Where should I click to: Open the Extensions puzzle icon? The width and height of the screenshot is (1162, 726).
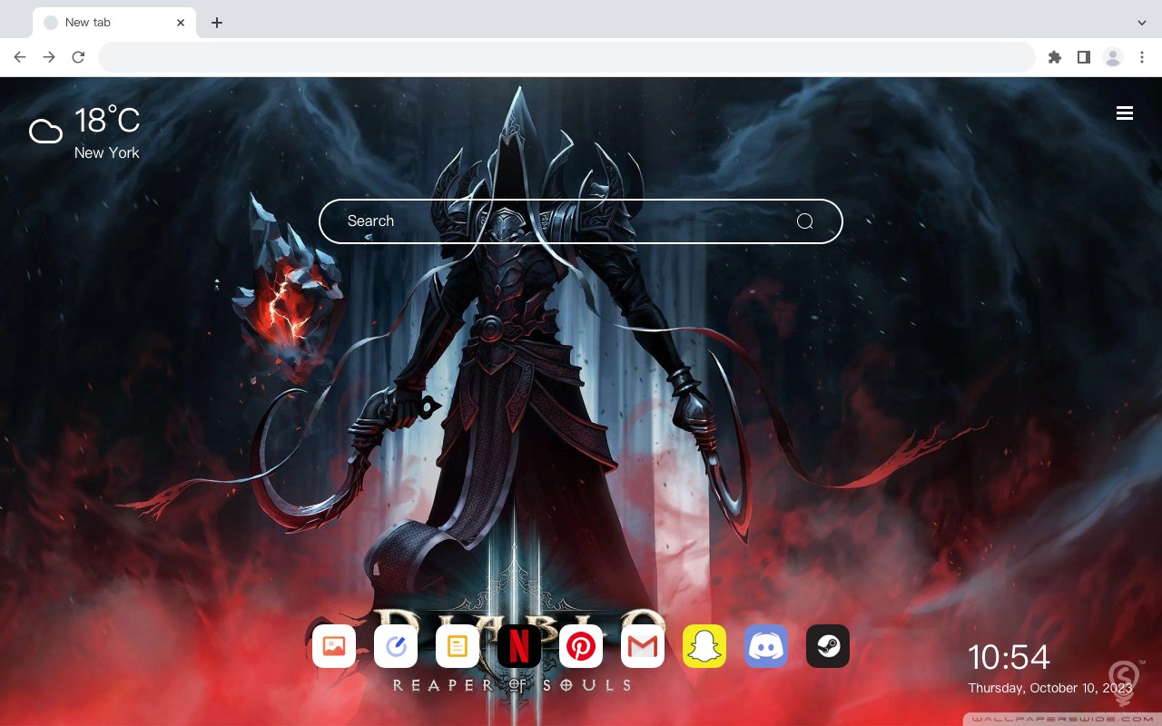click(1054, 57)
